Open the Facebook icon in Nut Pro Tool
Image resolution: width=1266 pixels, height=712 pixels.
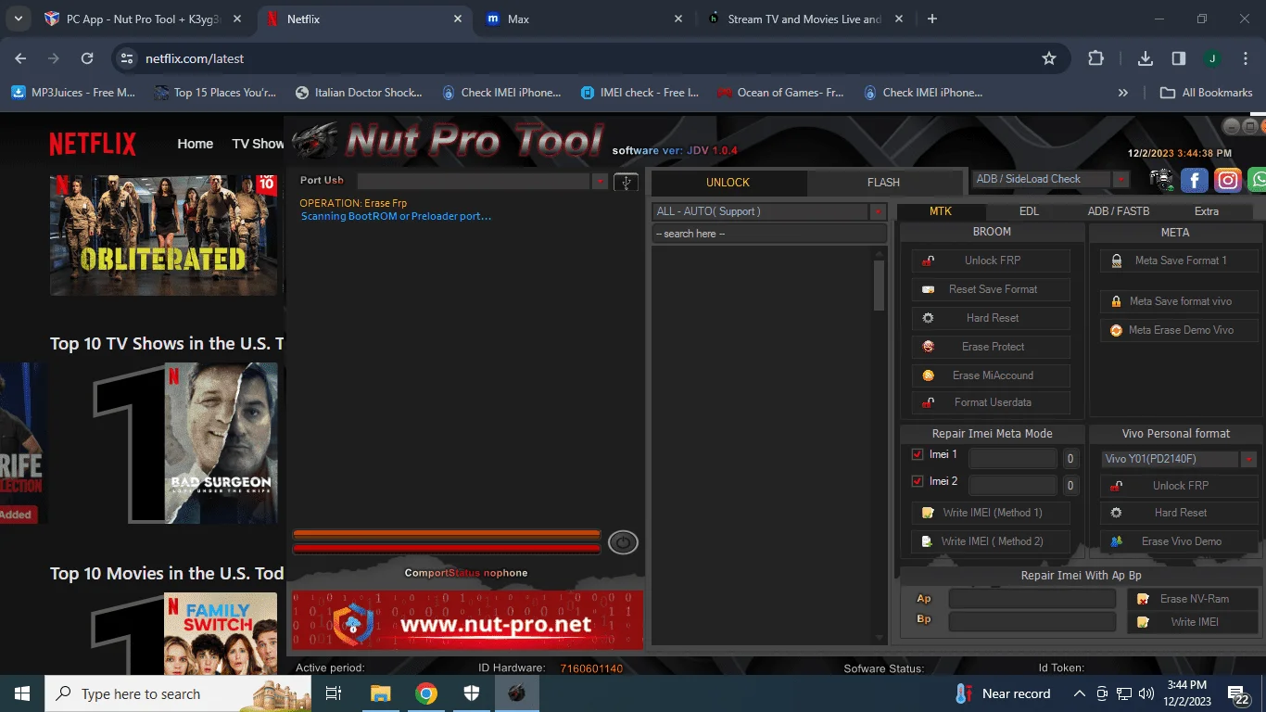coord(1195,180)
